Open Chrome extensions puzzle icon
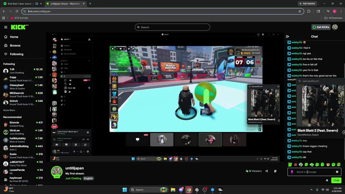 (309, 11)
